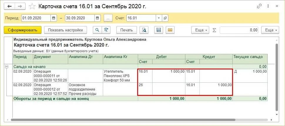Click the Сформировать button
The image size is (285, 126).
(x=23, y=30)
